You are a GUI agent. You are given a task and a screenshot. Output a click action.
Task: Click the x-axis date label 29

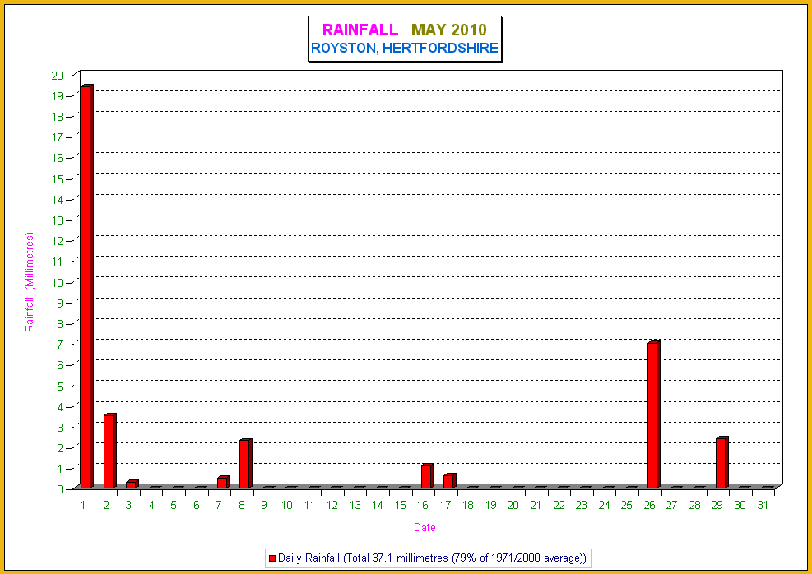[x=717, y=505]
